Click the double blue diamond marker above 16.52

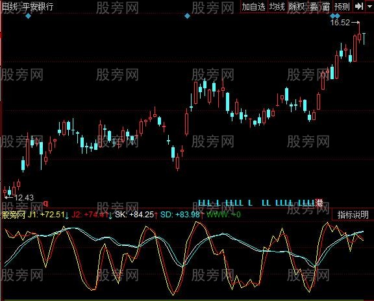coord(335,16)
